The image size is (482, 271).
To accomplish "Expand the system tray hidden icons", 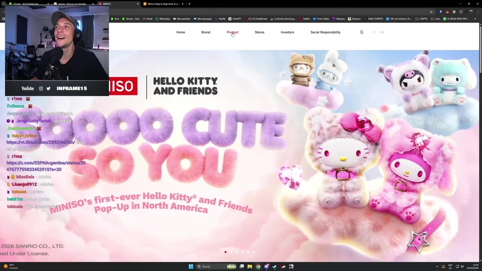I will pyautogui.click(x=437, y=266).
